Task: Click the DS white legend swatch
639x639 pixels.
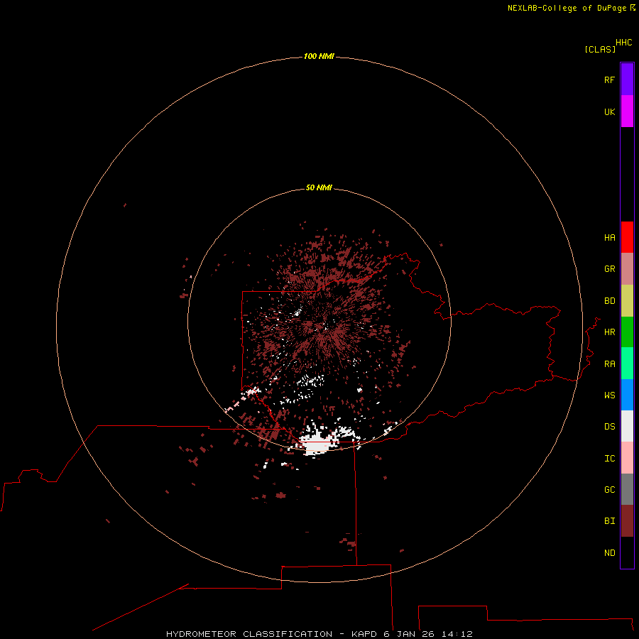Action: pyautogui.click(x=627, y=426)
